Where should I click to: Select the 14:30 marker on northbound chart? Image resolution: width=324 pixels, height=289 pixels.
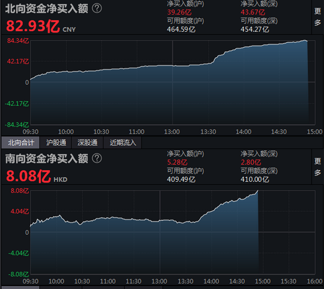tap(279, 132)
